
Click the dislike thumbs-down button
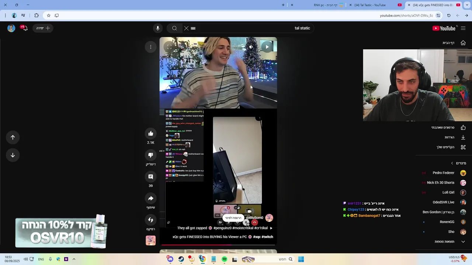150,155
